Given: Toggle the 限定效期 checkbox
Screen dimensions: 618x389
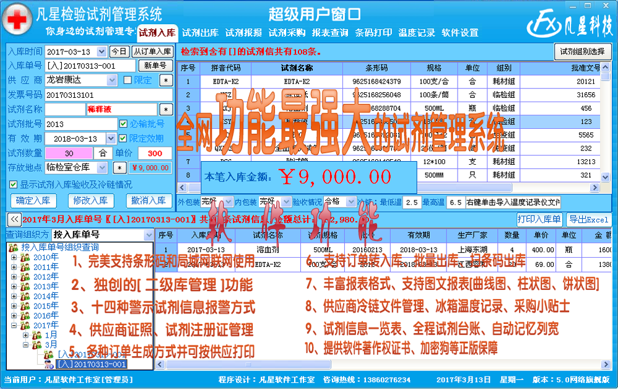Looking at the screenshot, I should [123, 138].
